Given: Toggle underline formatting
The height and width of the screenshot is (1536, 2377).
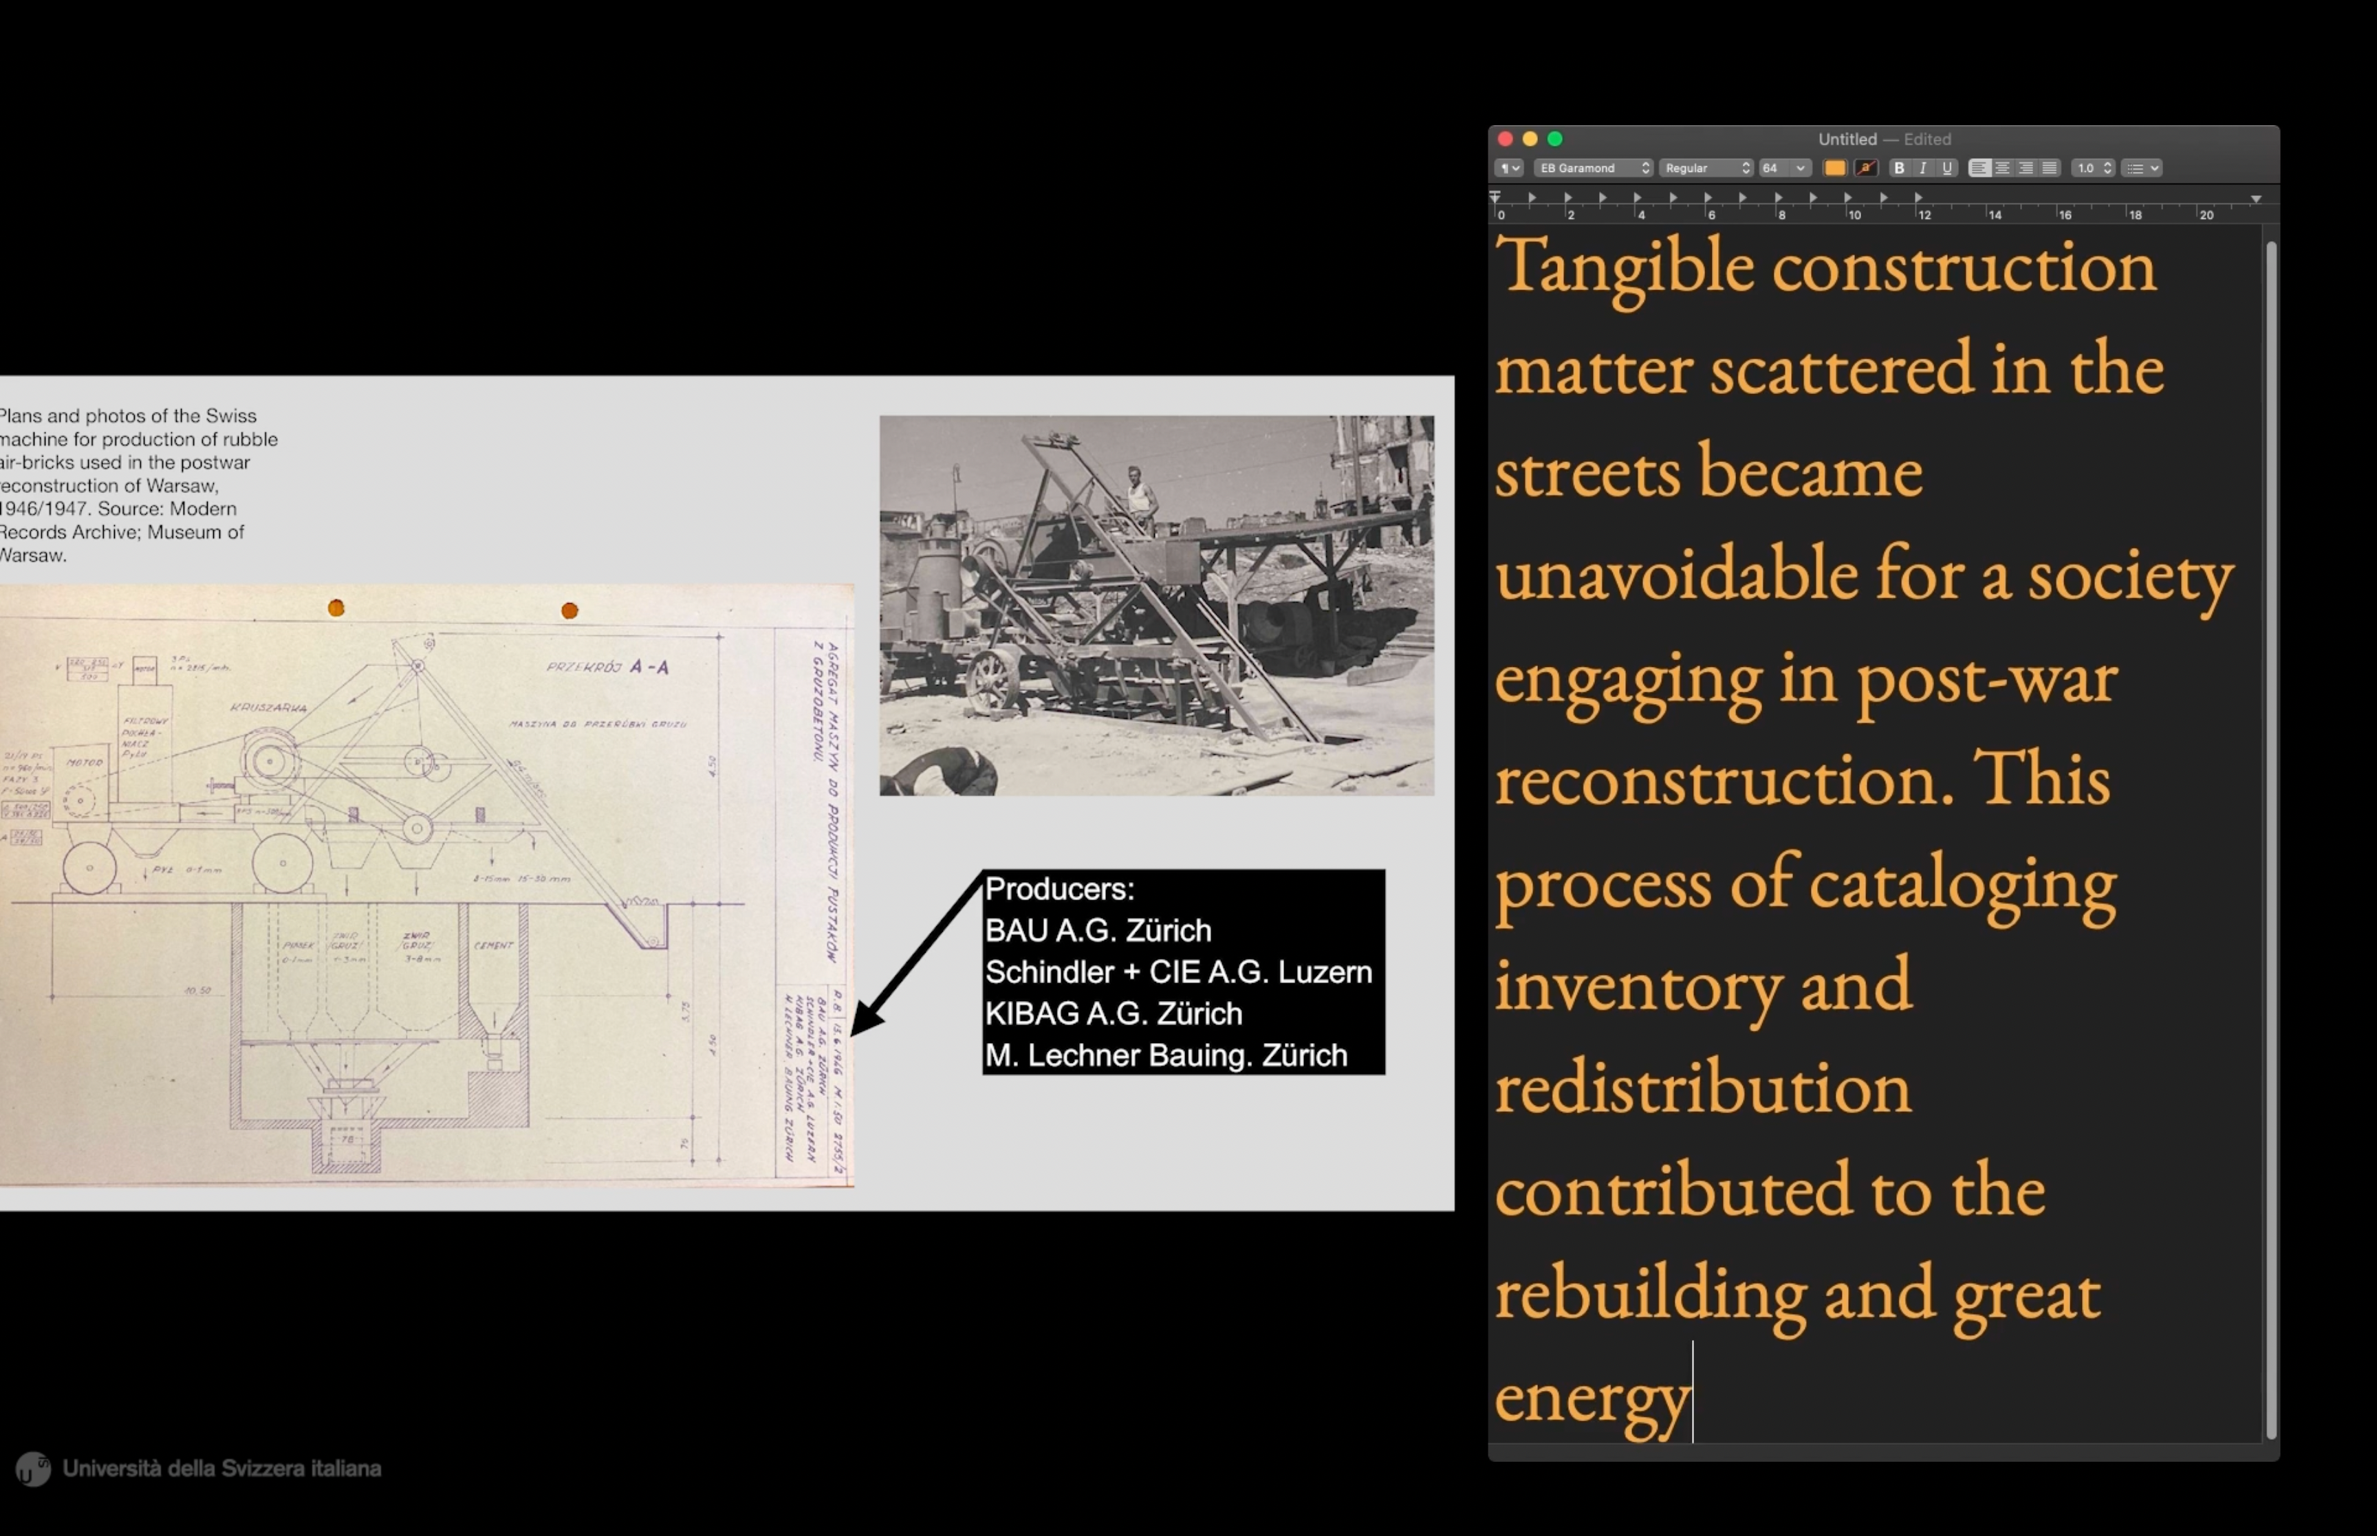Looking at the screenshot, I should pos(1946,168).
